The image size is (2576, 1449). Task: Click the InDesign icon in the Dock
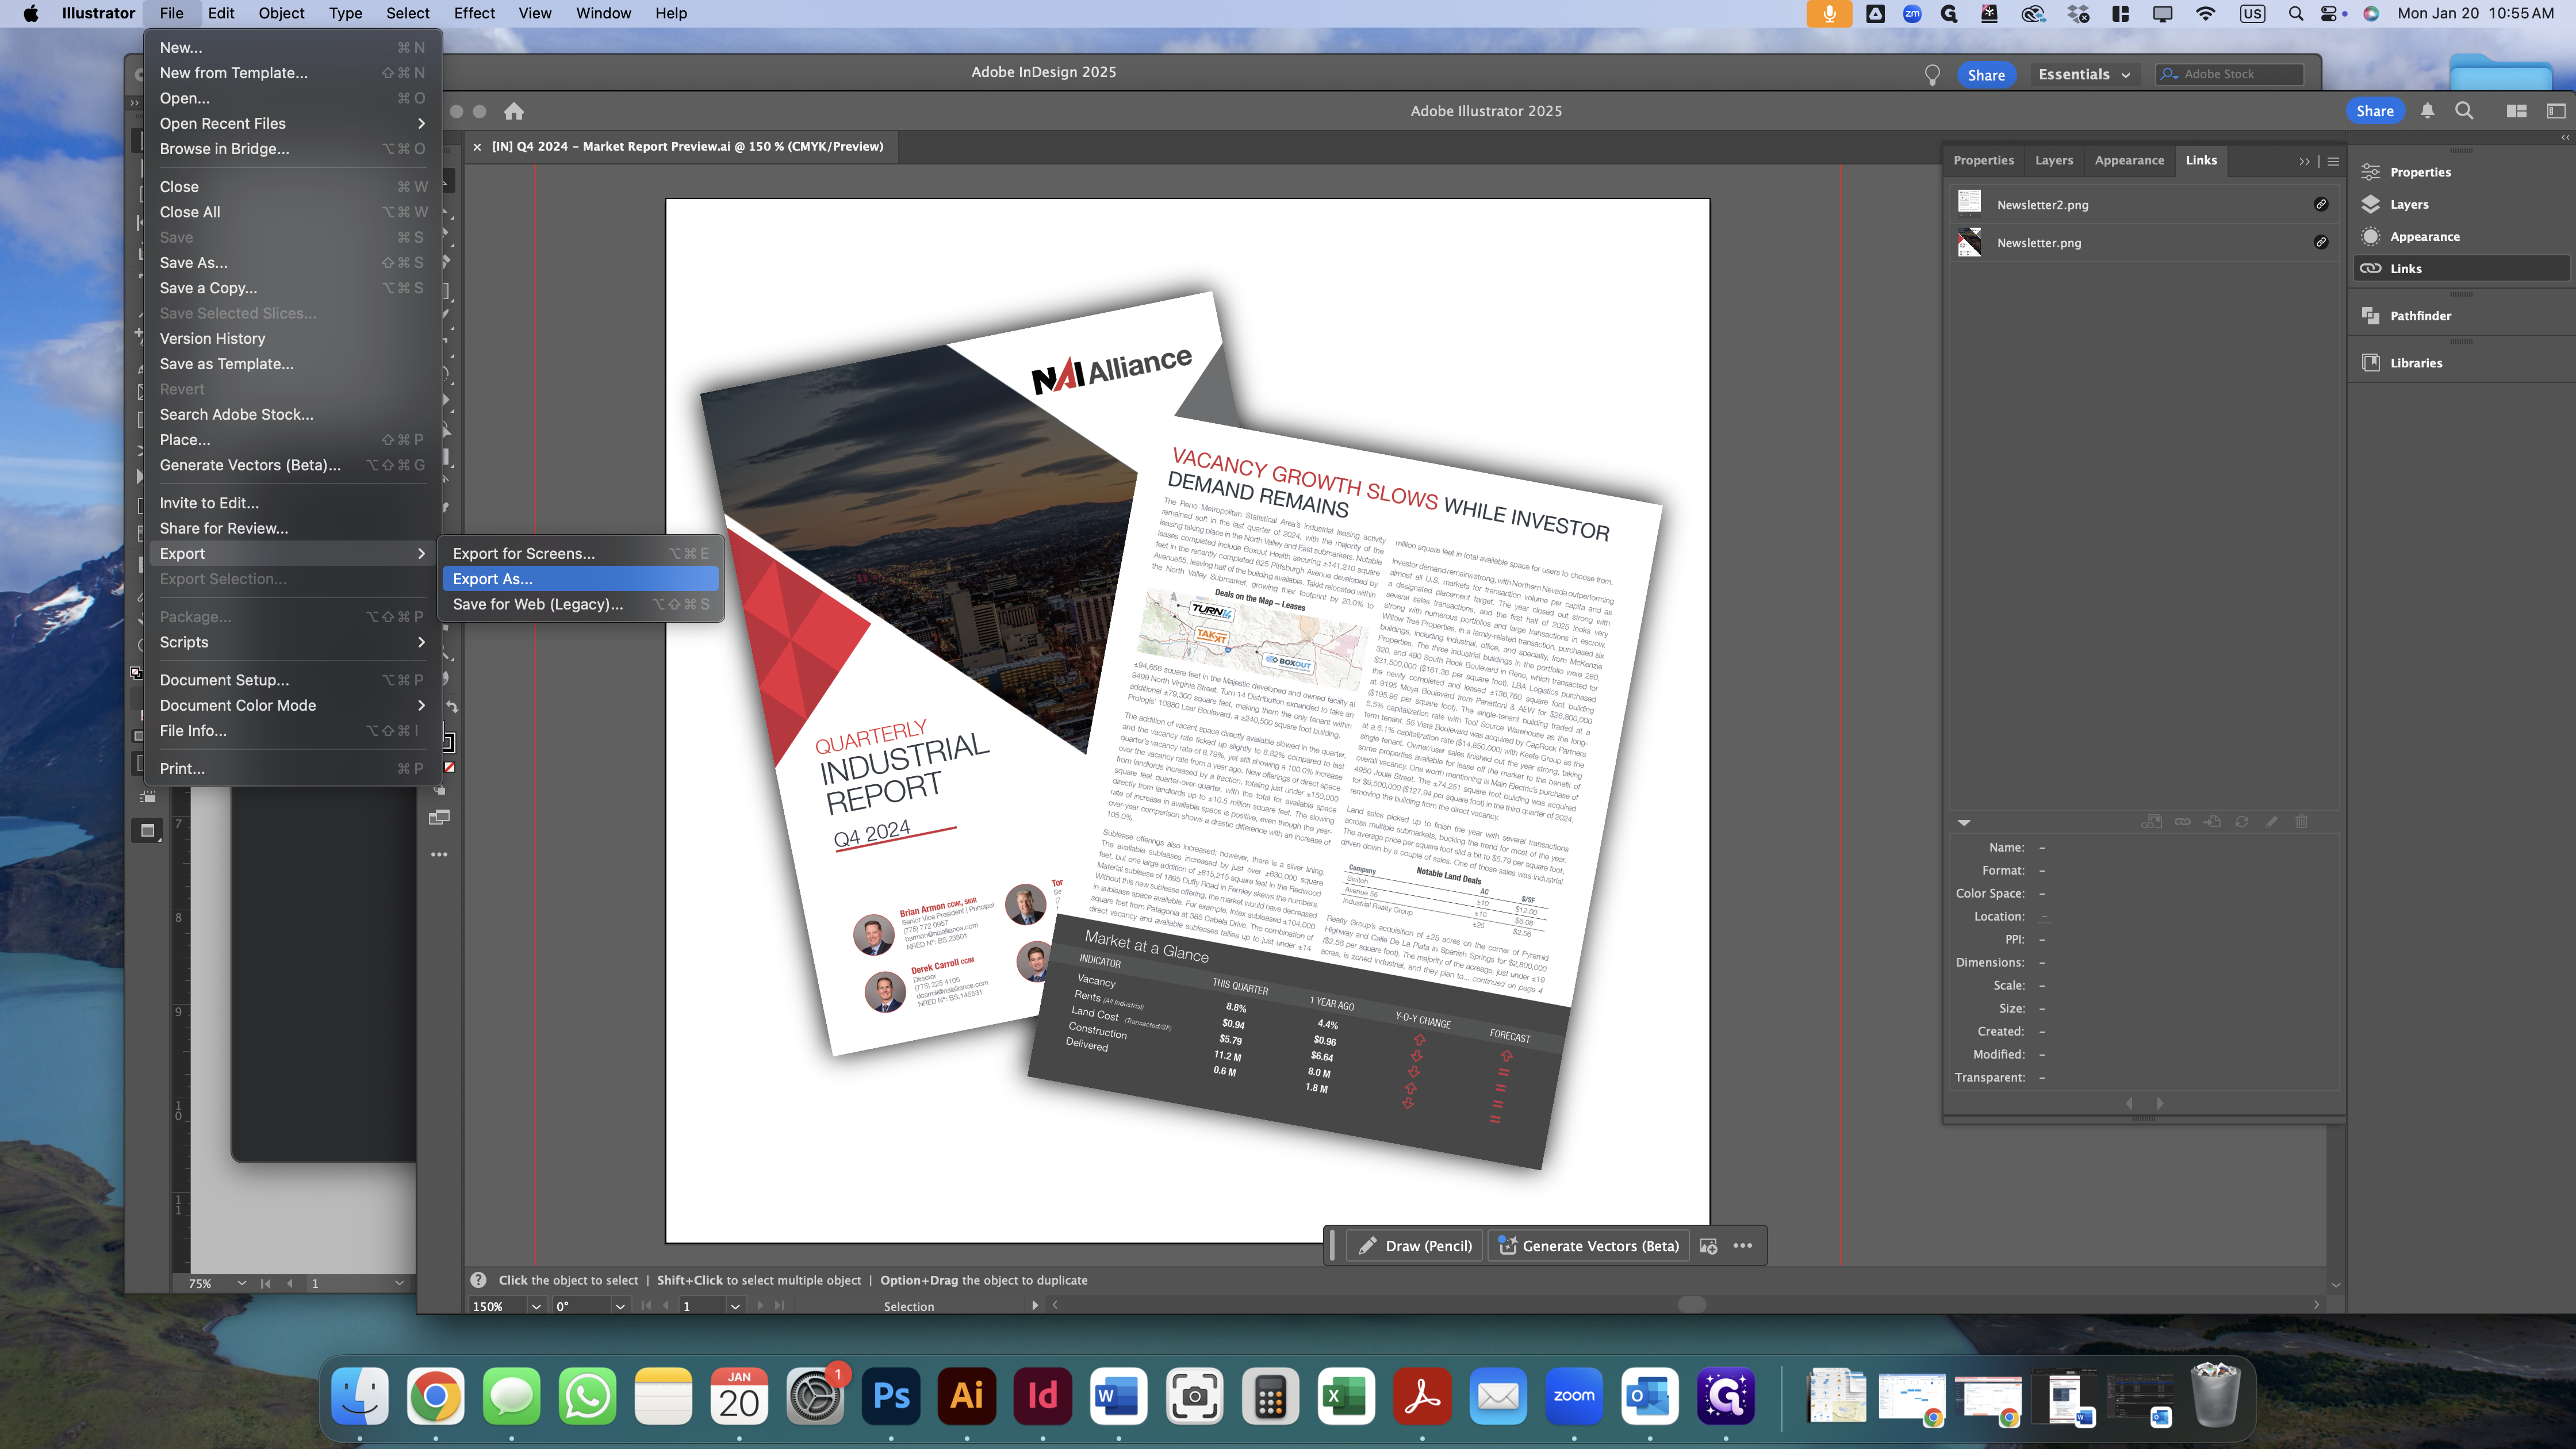[1042, 1395]
